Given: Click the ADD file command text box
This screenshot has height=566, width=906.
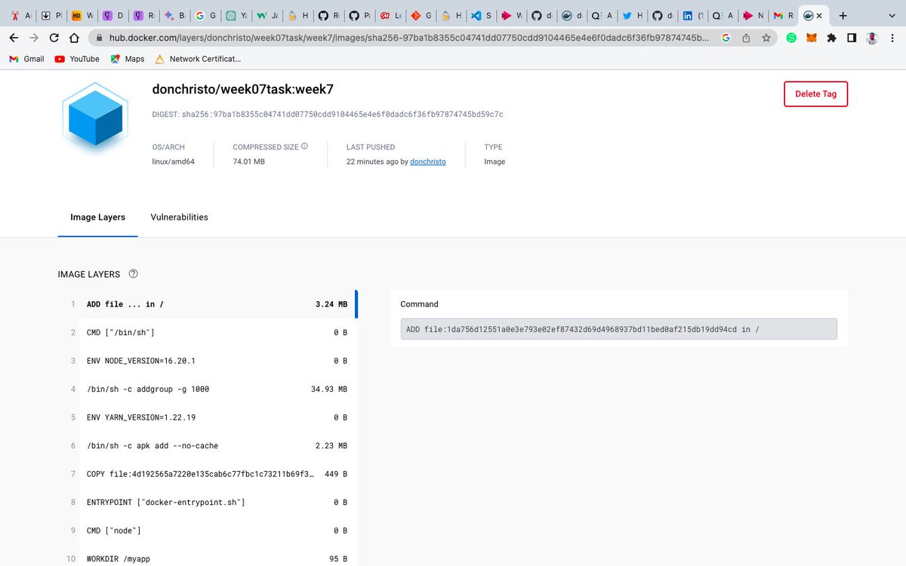Looking at the screenshot, I should 618,329.
